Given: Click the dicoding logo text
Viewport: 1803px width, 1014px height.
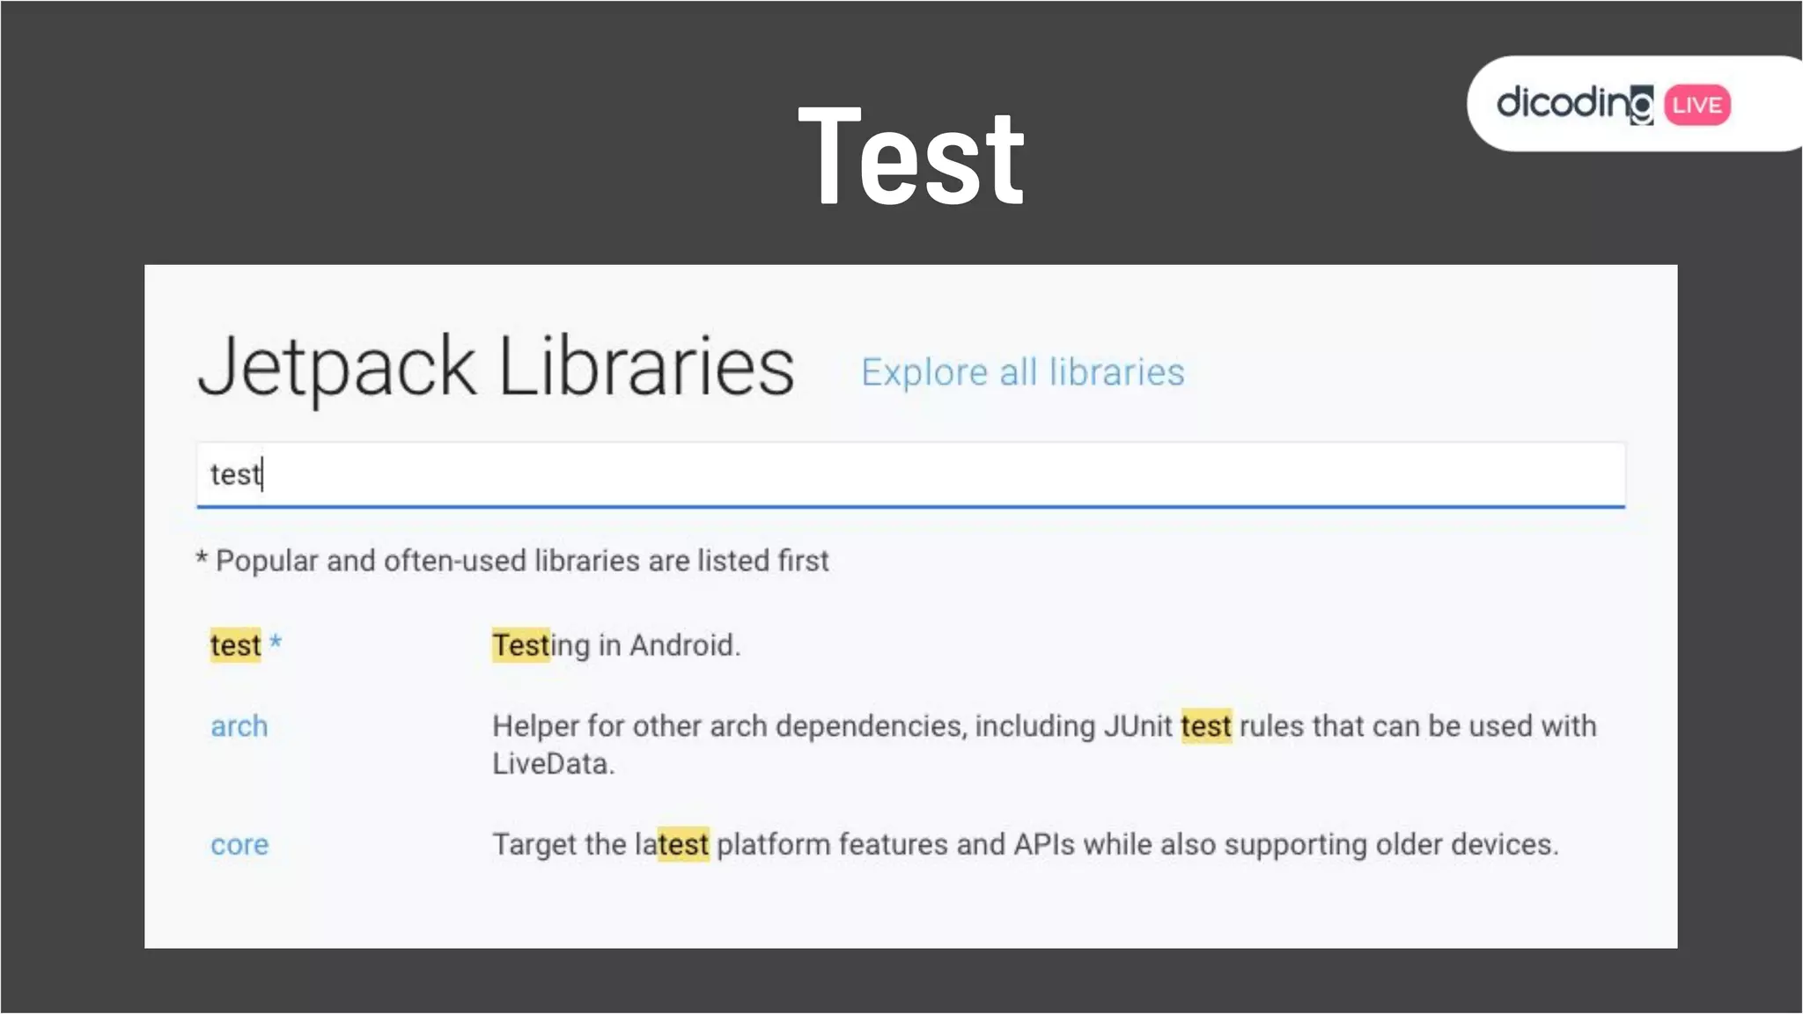Looking at the screenshot, I should click(1563, 104).
